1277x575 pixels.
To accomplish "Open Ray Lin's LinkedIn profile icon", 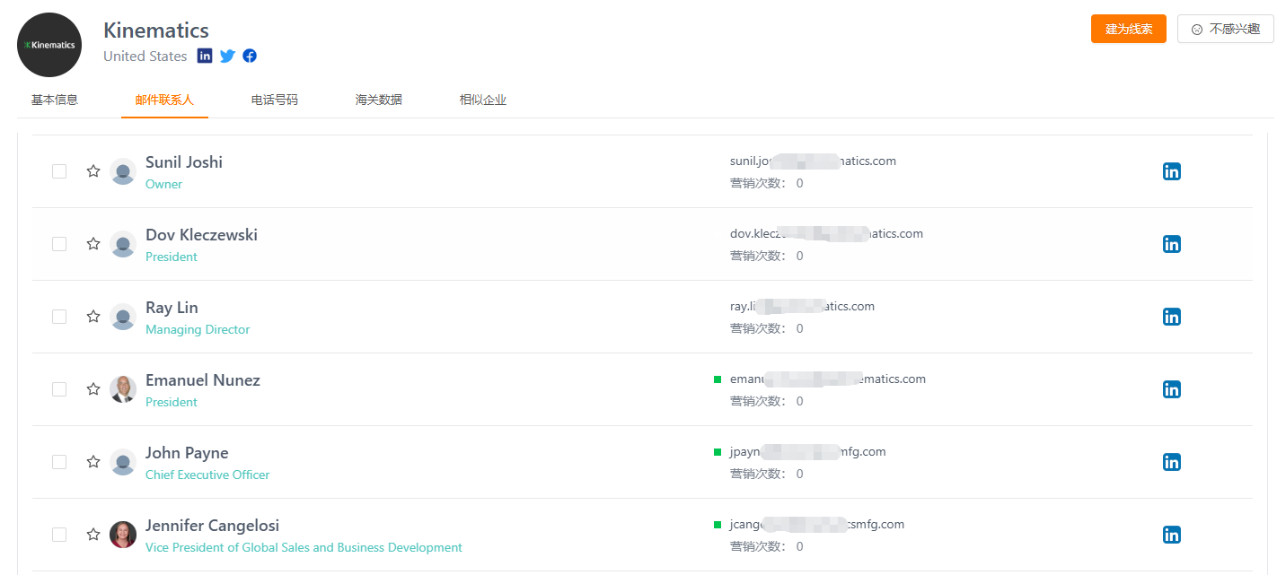I will pyautogui.click(x=1171, y=317).
